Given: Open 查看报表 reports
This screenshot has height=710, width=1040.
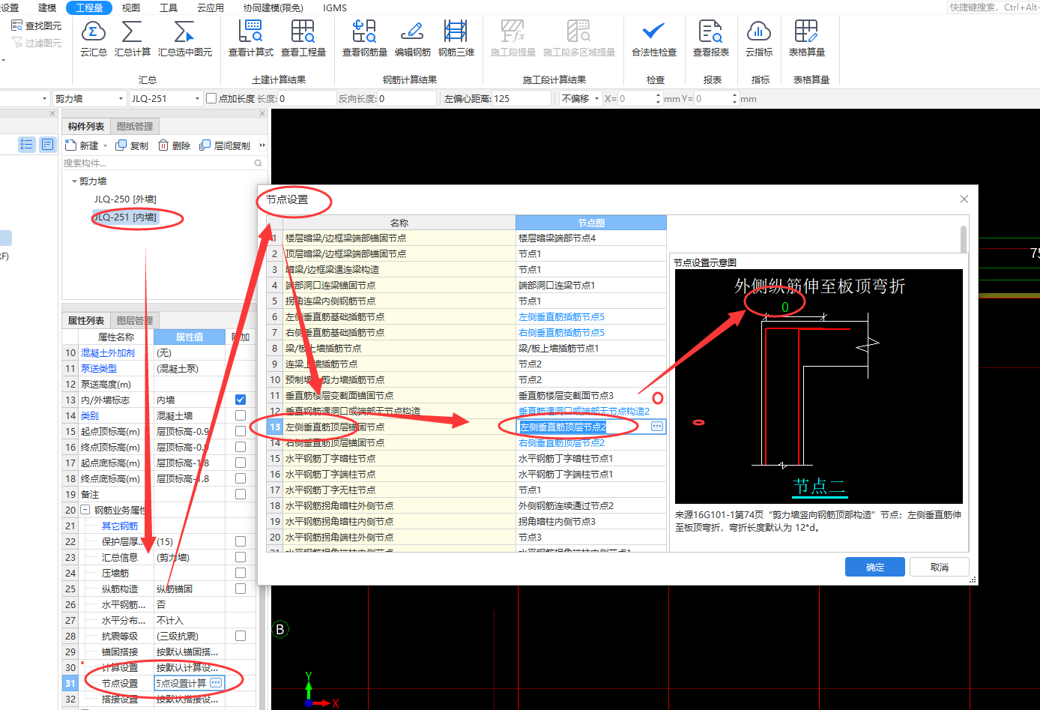Looking at the screenshot, I should pos(710,38).
